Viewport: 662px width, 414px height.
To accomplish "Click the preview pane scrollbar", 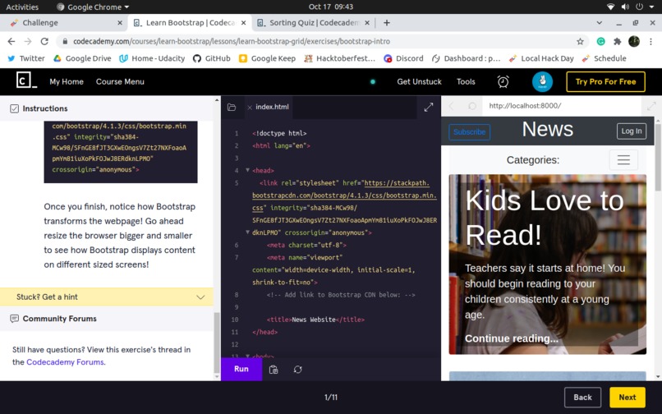I will tap(658, 157).
